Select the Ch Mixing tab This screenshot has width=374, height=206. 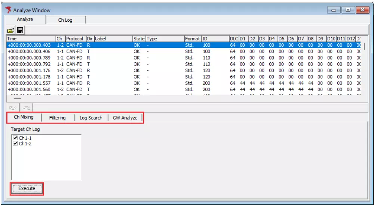click(24, 117)
